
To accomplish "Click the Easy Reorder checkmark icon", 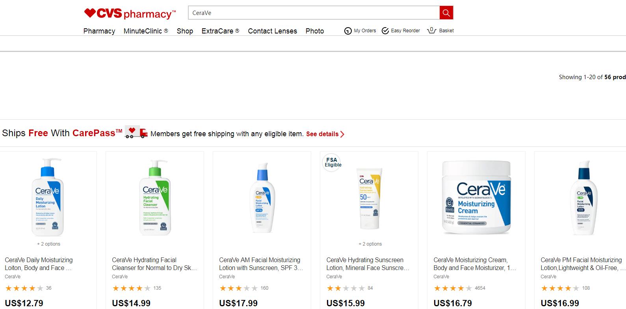I will pyautogui.click(x=385, y=31).
